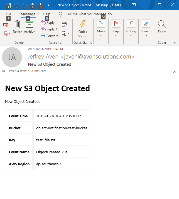Minimize the message window

[147, 5]
